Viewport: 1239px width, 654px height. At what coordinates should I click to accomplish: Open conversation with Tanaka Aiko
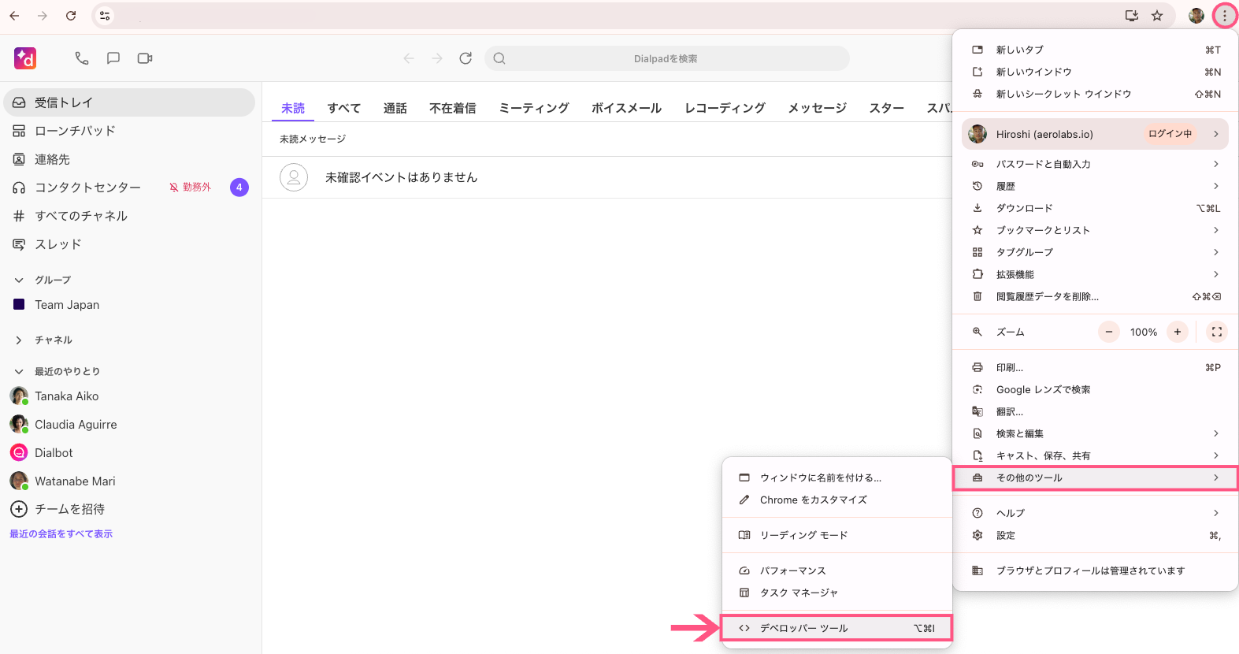(x=129, y=396)
